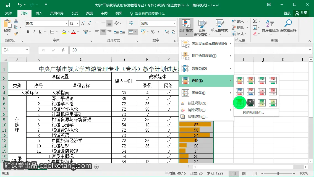This screenshot has width=314, height=177.
Task: Open 突出显示单元格规则 submenu
Action: pyautogui.click(x=206, y=44)
